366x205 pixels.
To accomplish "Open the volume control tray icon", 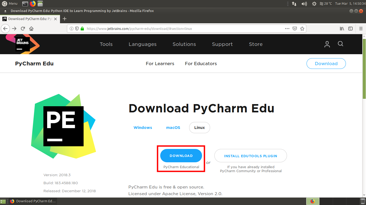I will click(x=304, y=4).
